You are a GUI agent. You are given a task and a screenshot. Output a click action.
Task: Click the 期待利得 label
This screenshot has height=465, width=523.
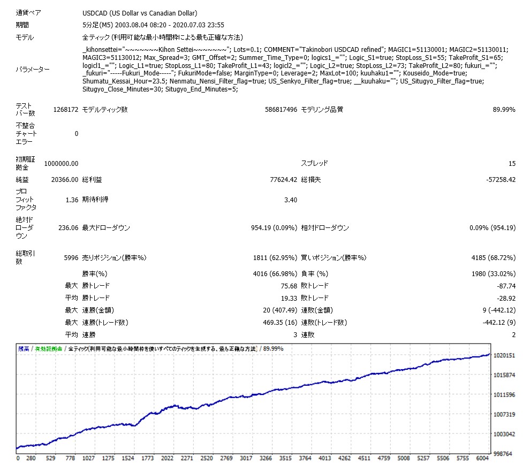point(95,200)
